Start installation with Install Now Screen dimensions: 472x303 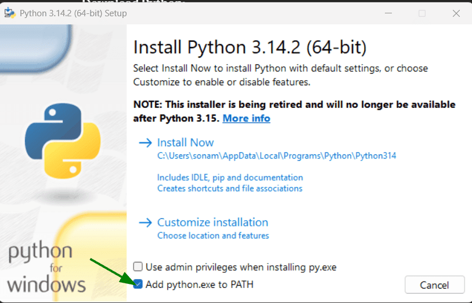tap(185, 143)
